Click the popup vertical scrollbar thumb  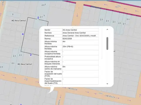tap(107, 43)
